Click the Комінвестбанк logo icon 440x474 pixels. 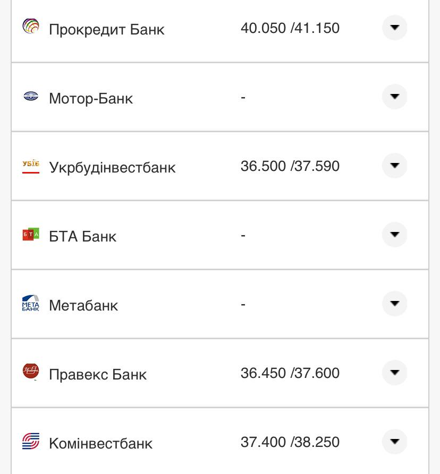click(x=31, y=441)
